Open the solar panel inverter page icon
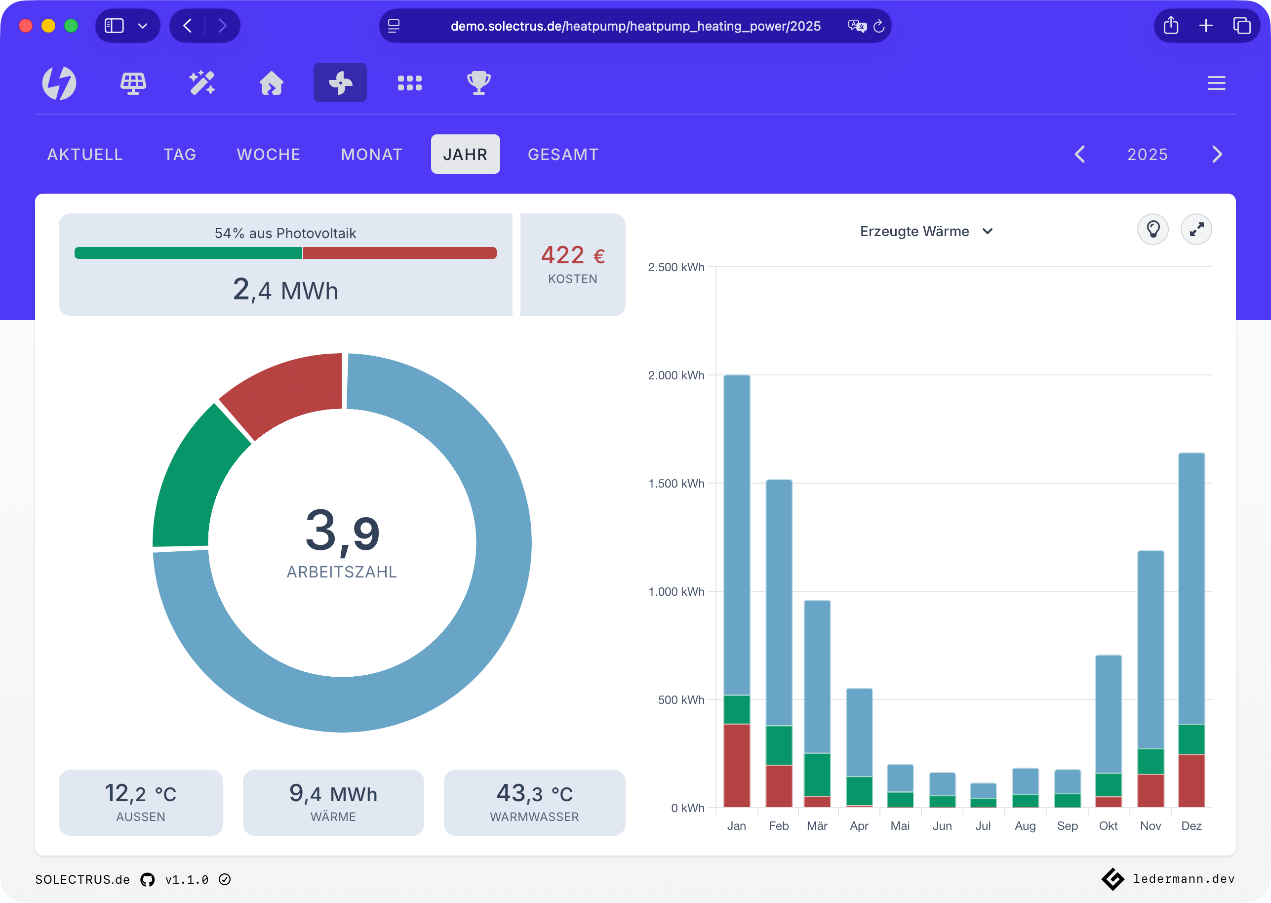 pos(133,83)
